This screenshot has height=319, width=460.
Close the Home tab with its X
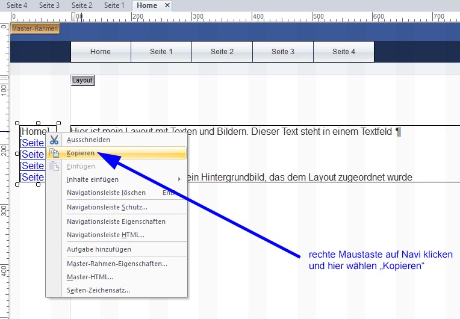tap(167, 5)
